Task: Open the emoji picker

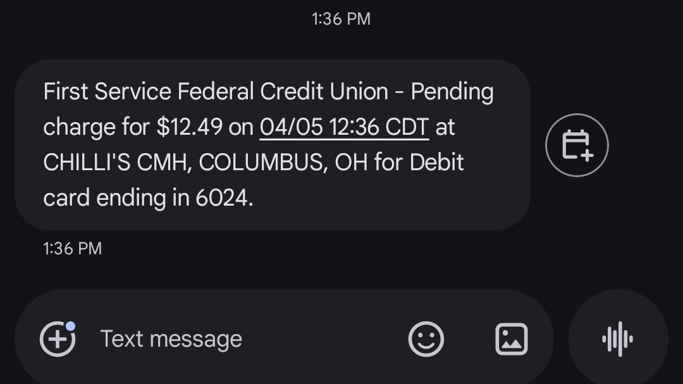Action: coord(426,339)
